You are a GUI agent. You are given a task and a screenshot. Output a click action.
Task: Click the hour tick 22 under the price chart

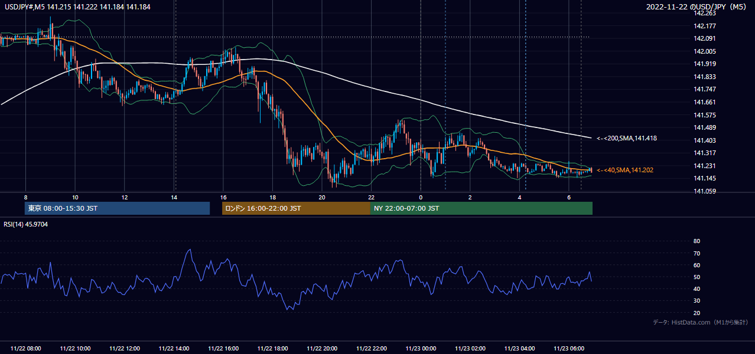[x=371, y=197]
